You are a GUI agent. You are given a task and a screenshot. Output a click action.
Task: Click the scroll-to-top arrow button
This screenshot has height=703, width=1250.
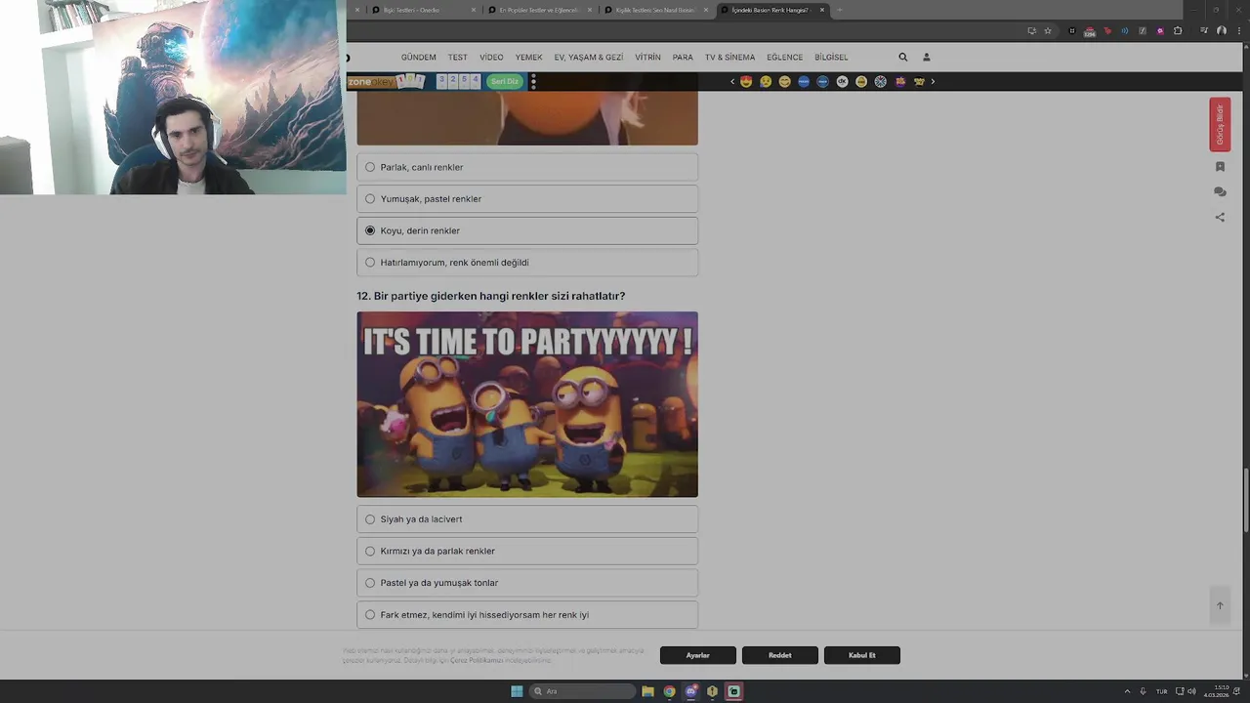(1220, 605)
